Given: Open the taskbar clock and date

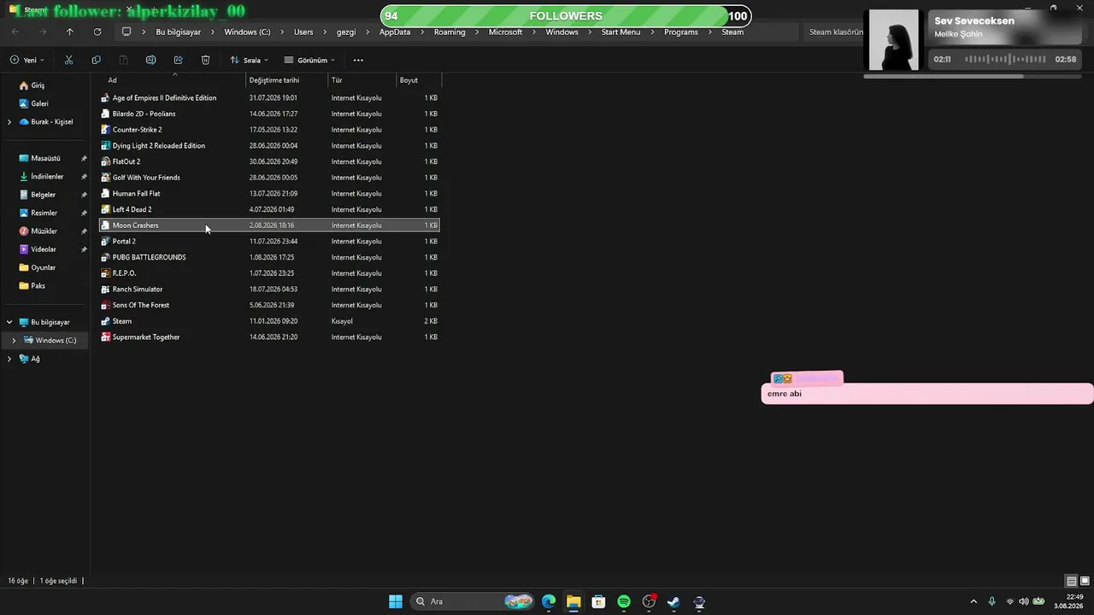Looking at the screenshot, I should (x=1069, y=601).
